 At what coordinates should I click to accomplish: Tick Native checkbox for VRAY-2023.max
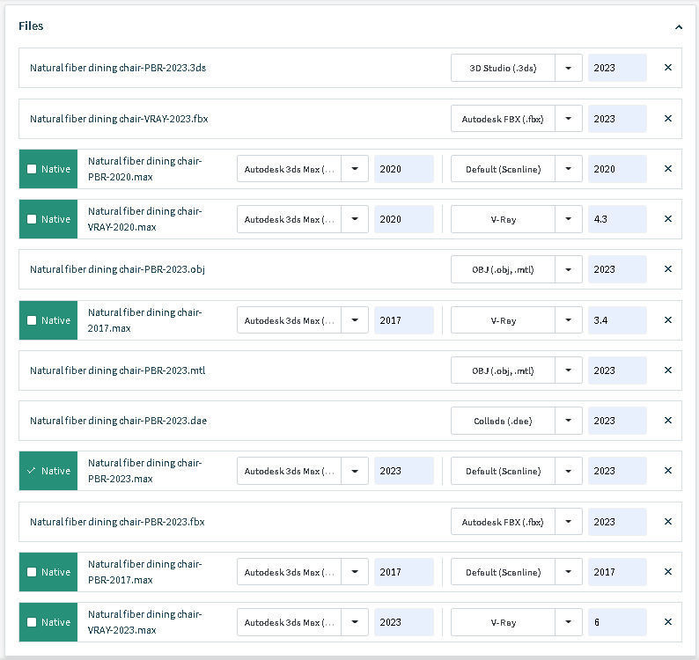(33, 622)
